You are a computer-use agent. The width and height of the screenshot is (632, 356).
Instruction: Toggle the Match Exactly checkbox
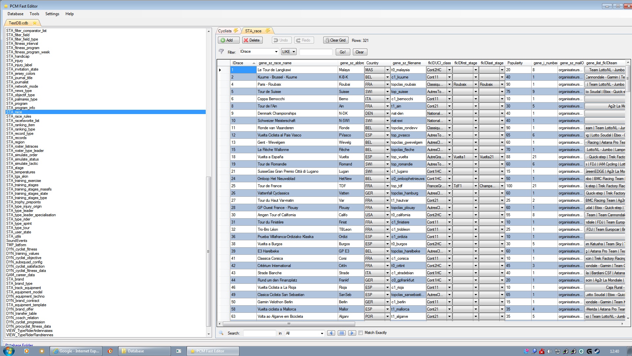pyautogui.click(x=360, y=333)
